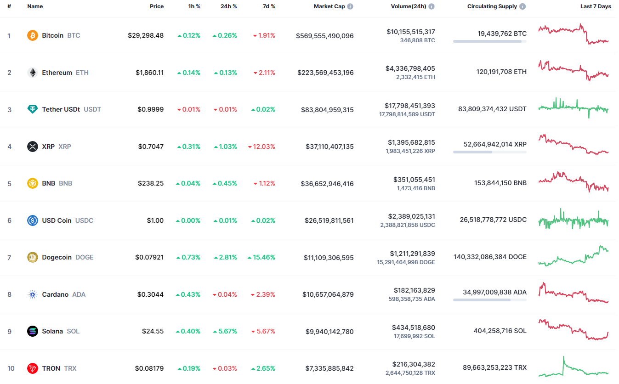Select the USD Coin blue logo
Viewport: 619px width, 384px height.
pyautogui.click(x=32, y=220)
